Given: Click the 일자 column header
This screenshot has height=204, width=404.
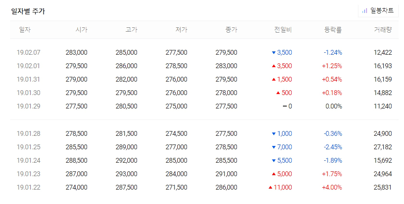Looking at the screenshot, I should 25,30.
